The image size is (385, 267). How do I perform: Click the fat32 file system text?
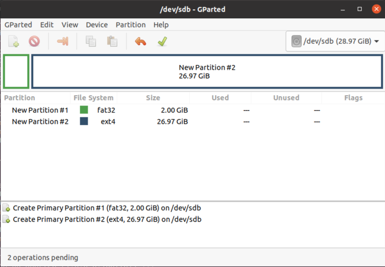(106, 110)
